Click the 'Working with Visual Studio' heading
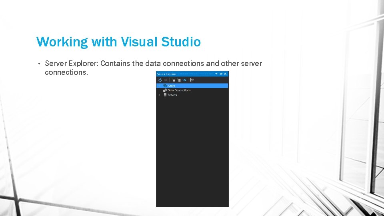The width and height of the screenshot is (384, 216). click(x=118, y=42)
